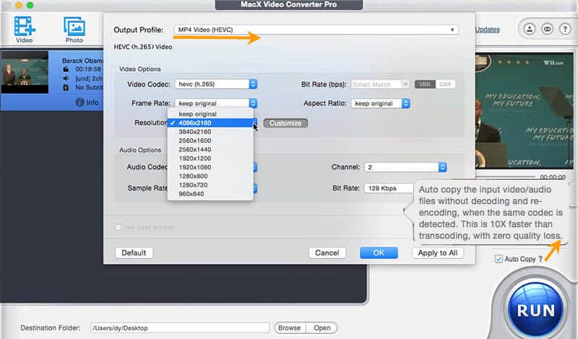
Task: Click the Auto Copy help question mark
Action: pos(540,259)
